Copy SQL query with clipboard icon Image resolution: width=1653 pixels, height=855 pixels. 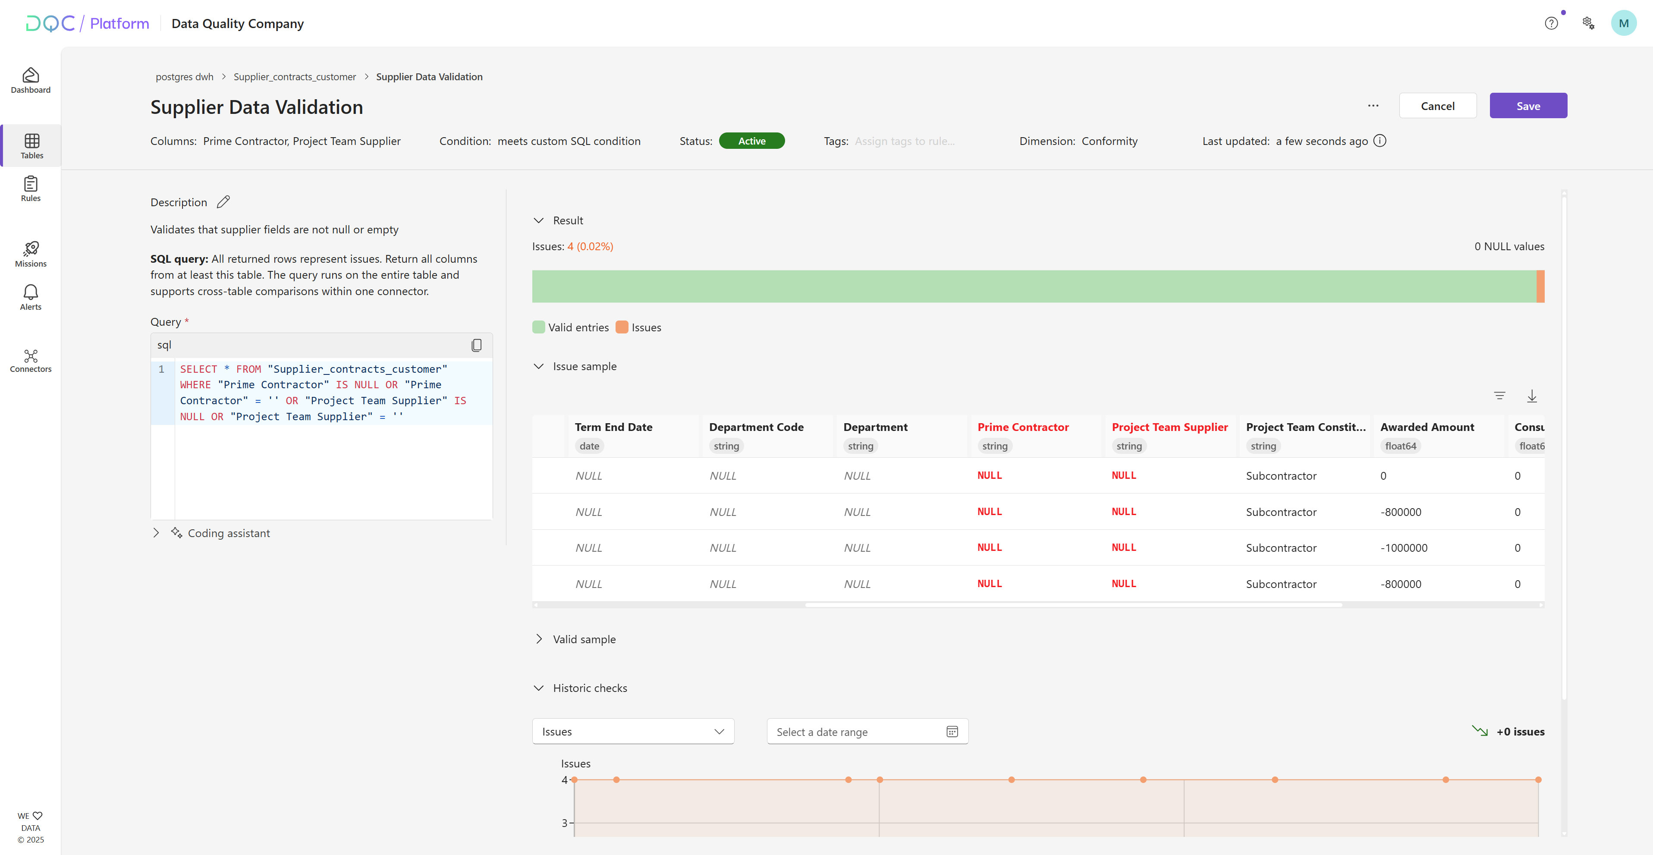476,346
